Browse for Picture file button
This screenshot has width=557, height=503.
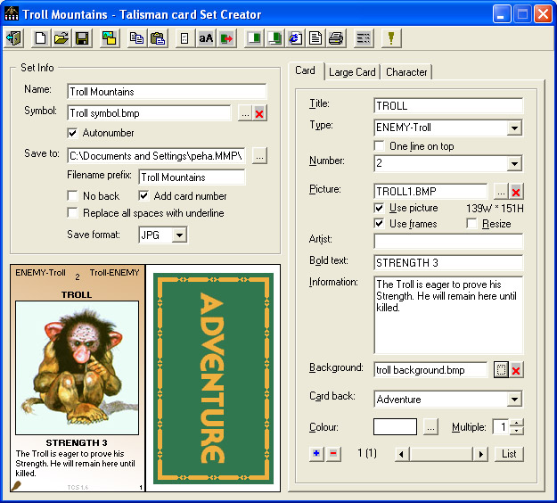[501, 192]
